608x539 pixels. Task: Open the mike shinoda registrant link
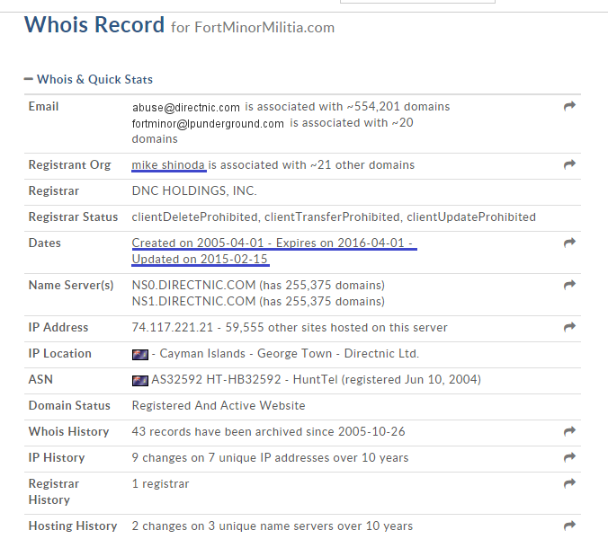click(169, 165)
